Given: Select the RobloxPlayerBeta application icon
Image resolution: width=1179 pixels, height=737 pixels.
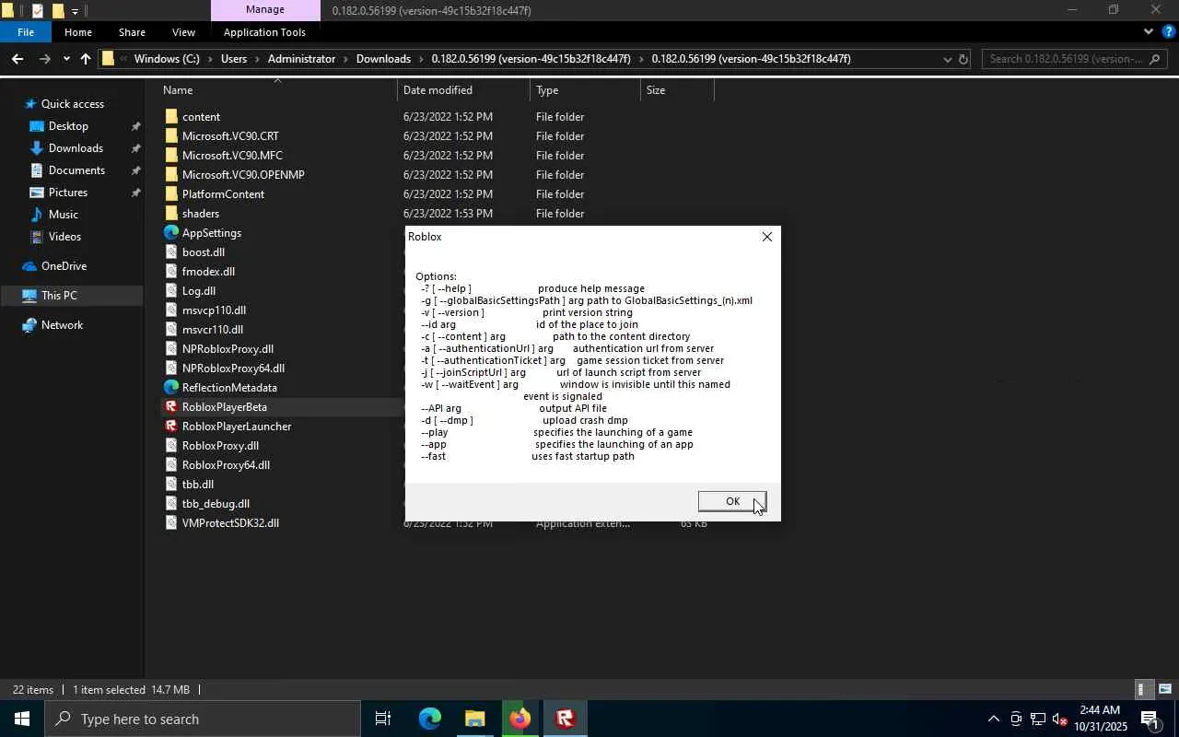Looking at the screenshot, I should pyautogui.click(x=171, y=407).
